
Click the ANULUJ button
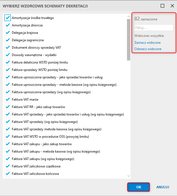click(163, 187)
